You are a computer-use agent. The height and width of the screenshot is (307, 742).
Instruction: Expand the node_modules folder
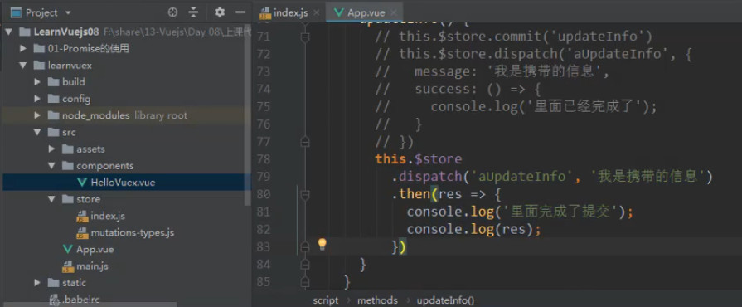point(37,115)
